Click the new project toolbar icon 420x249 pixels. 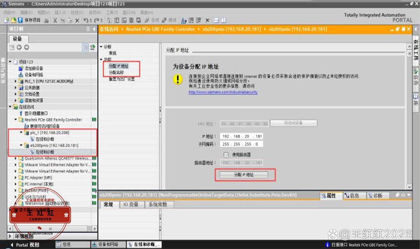click(x=7, y=20)
